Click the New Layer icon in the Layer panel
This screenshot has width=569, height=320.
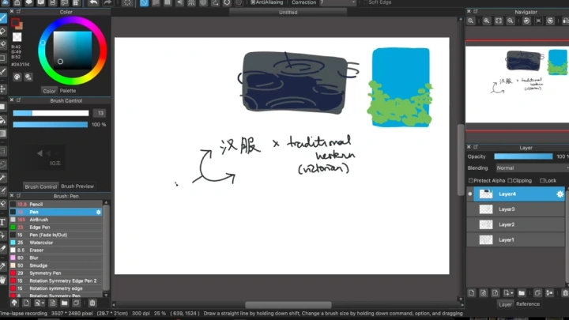click(x=471, y=293)
